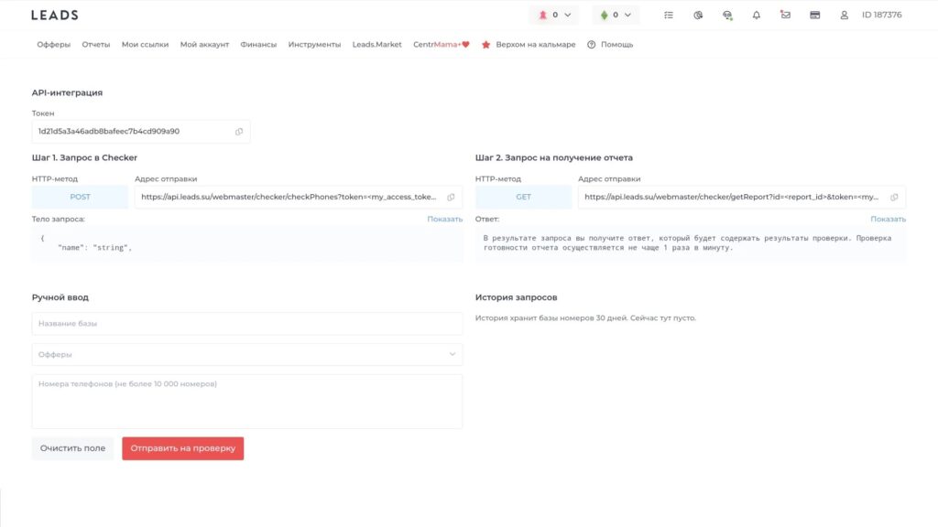Click the payment card icon
The height and width of the screenshot is (527, 938).
pos(814,15)
